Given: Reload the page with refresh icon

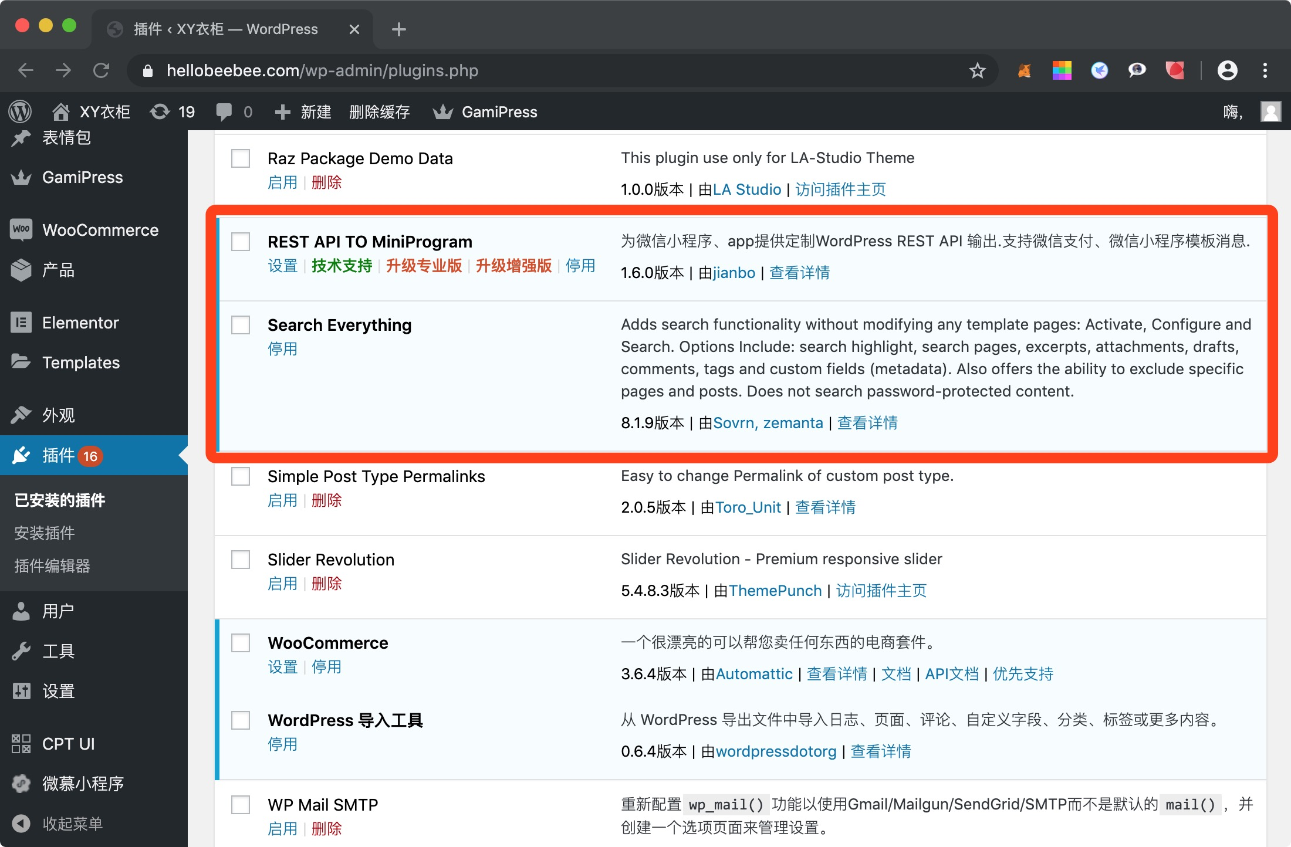Looking at the screenshot, I should [x=101, y=70].
